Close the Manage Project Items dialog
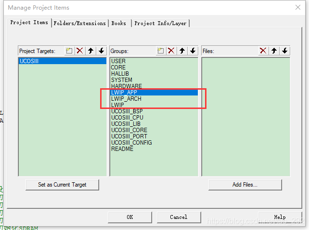 [298, 8]
